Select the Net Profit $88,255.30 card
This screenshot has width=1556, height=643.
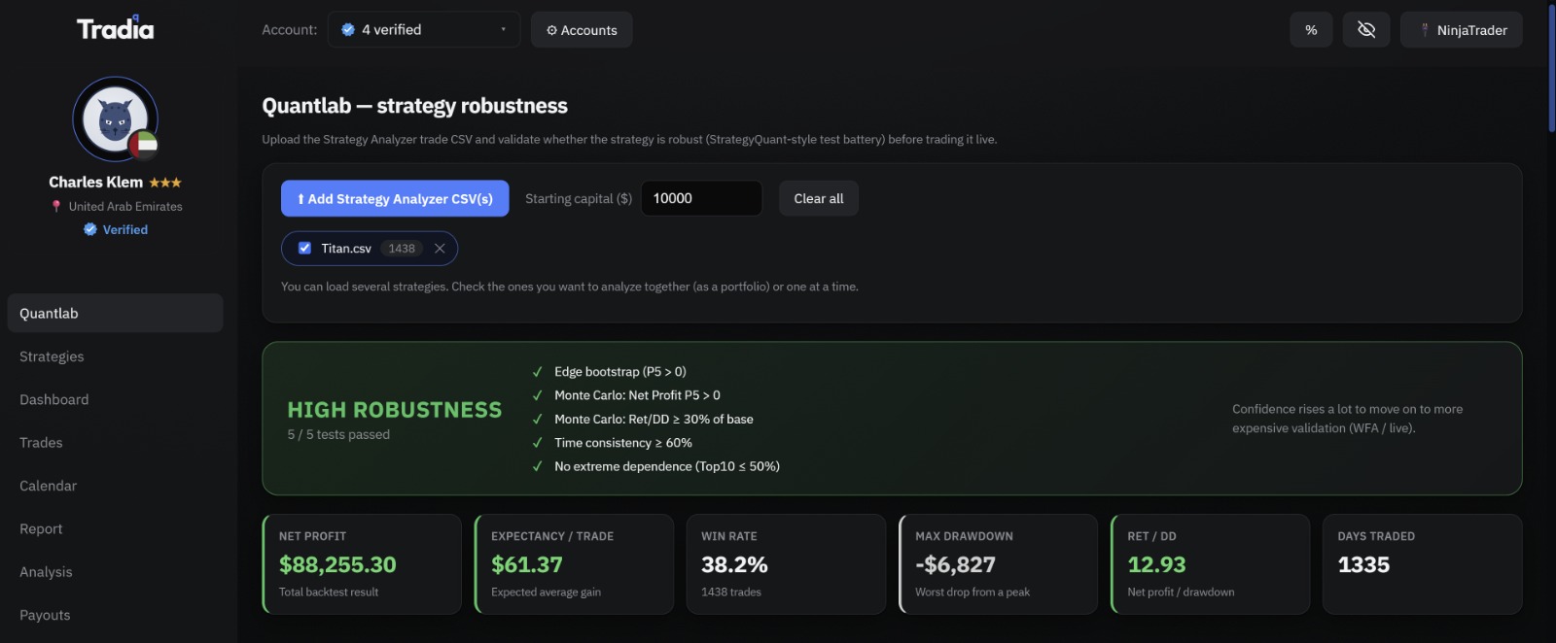362,564
